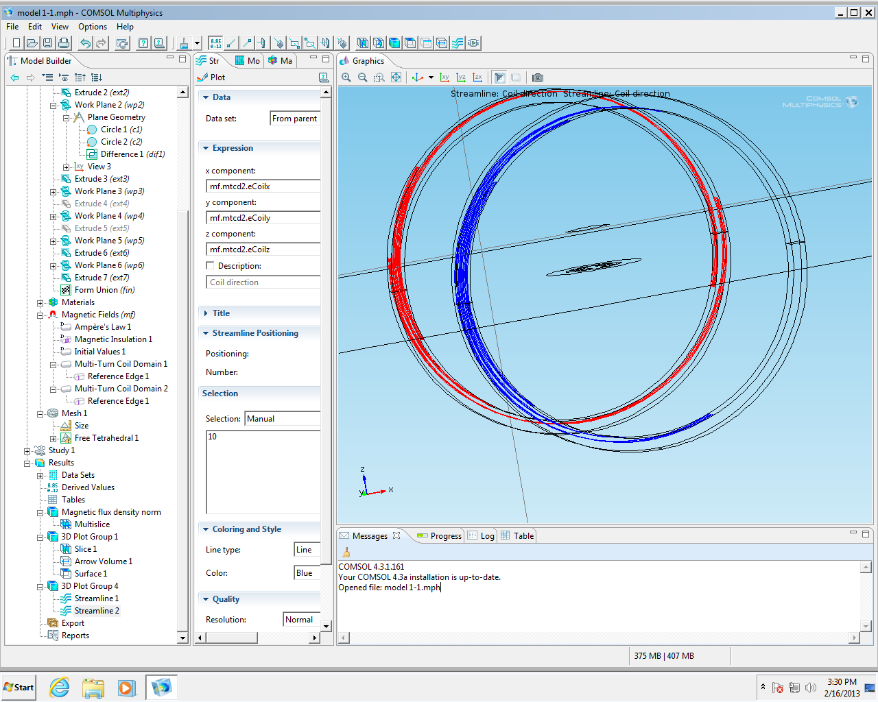Switch to the YZ view in Graphics

(461, 77)
